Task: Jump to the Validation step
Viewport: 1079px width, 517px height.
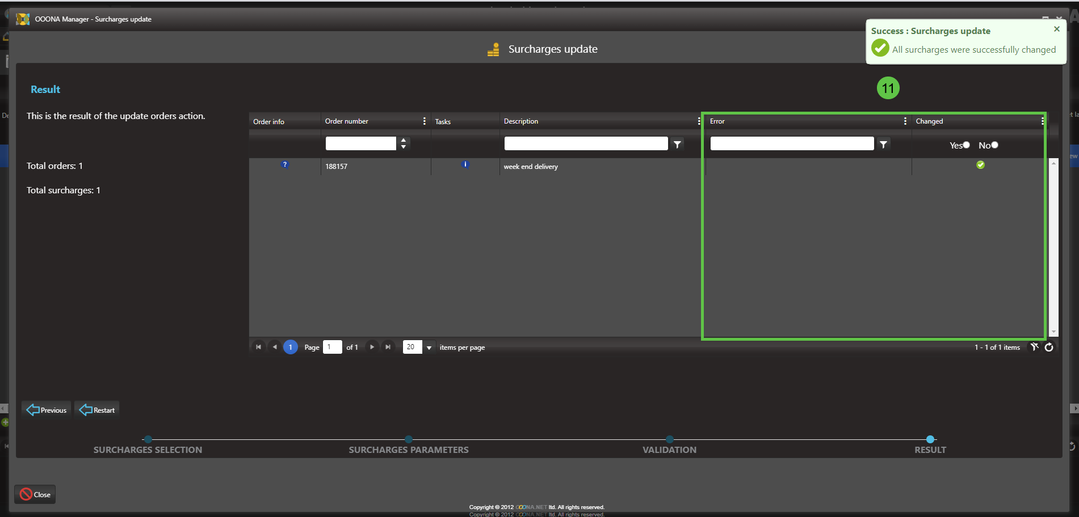Action: click(670, 439)
